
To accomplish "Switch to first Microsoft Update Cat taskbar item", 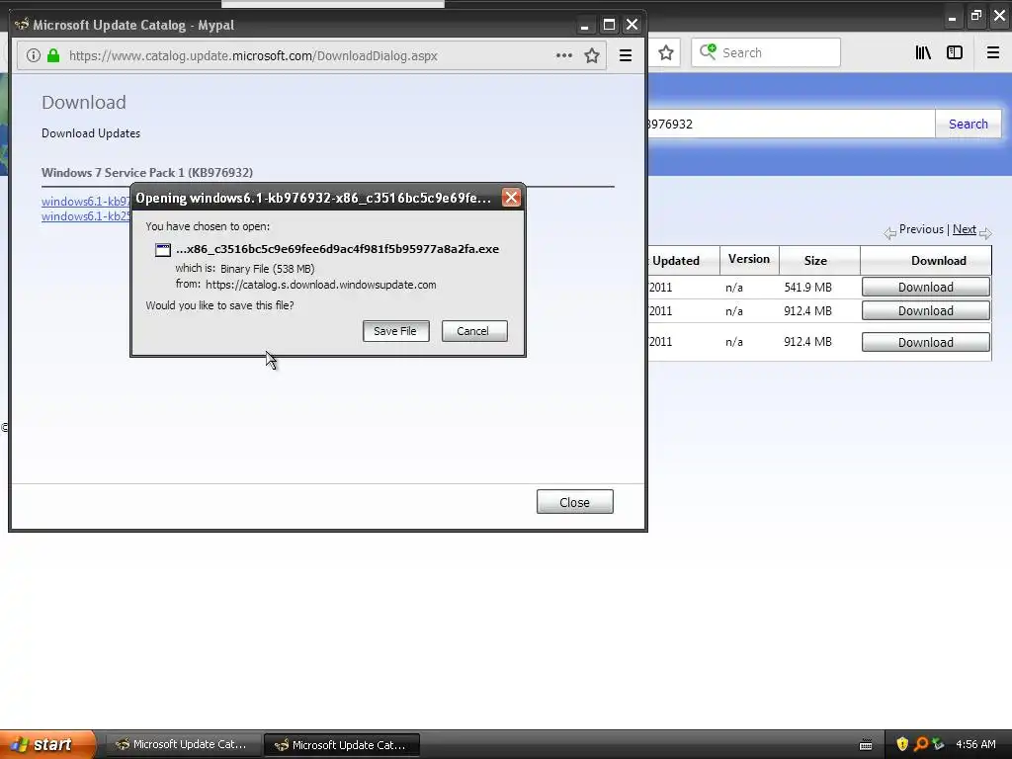I will [x=184, y=744].
